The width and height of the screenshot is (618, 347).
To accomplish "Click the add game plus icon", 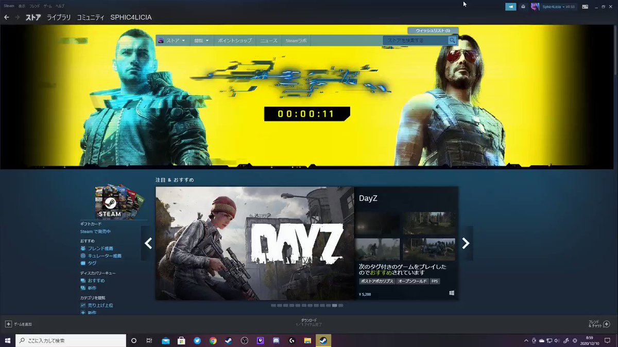I will point(8,324).
